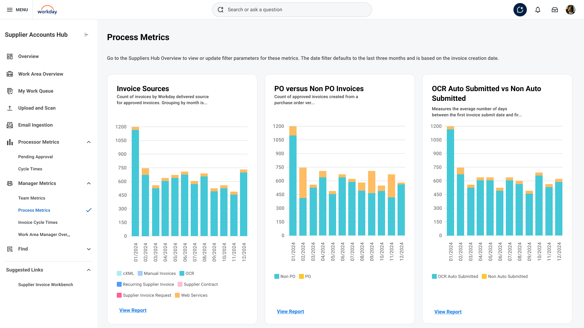The width and height of the screenshot is (584, 328).
Task: Expand the Find section
Action: tap(89, 249)
